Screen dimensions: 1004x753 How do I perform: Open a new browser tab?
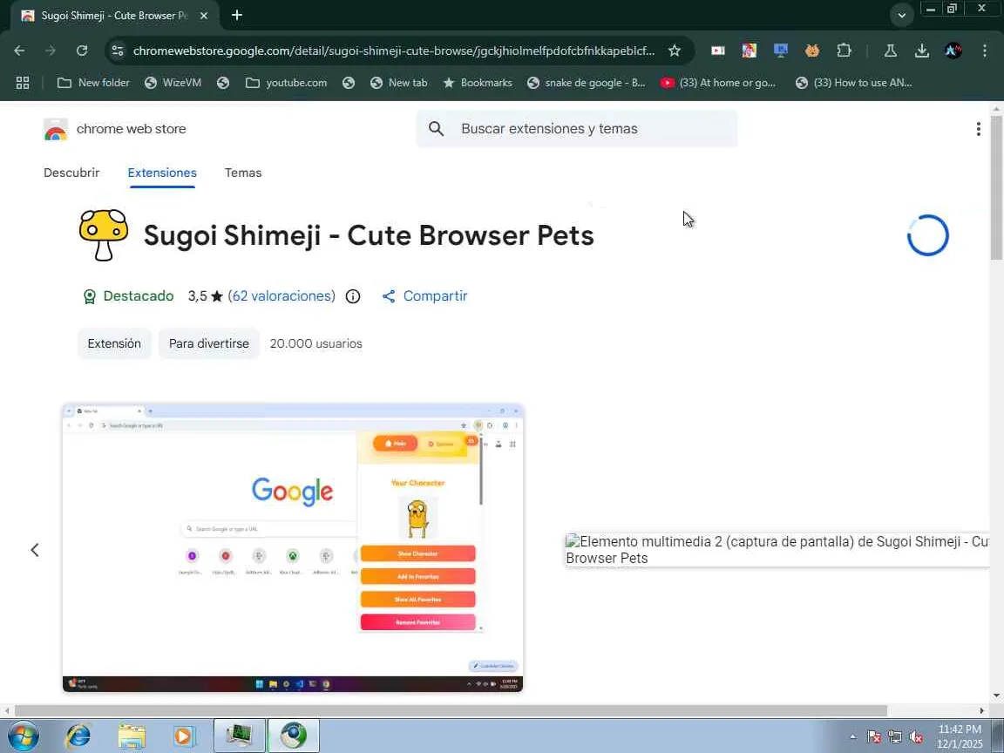(x=237, y=16)
